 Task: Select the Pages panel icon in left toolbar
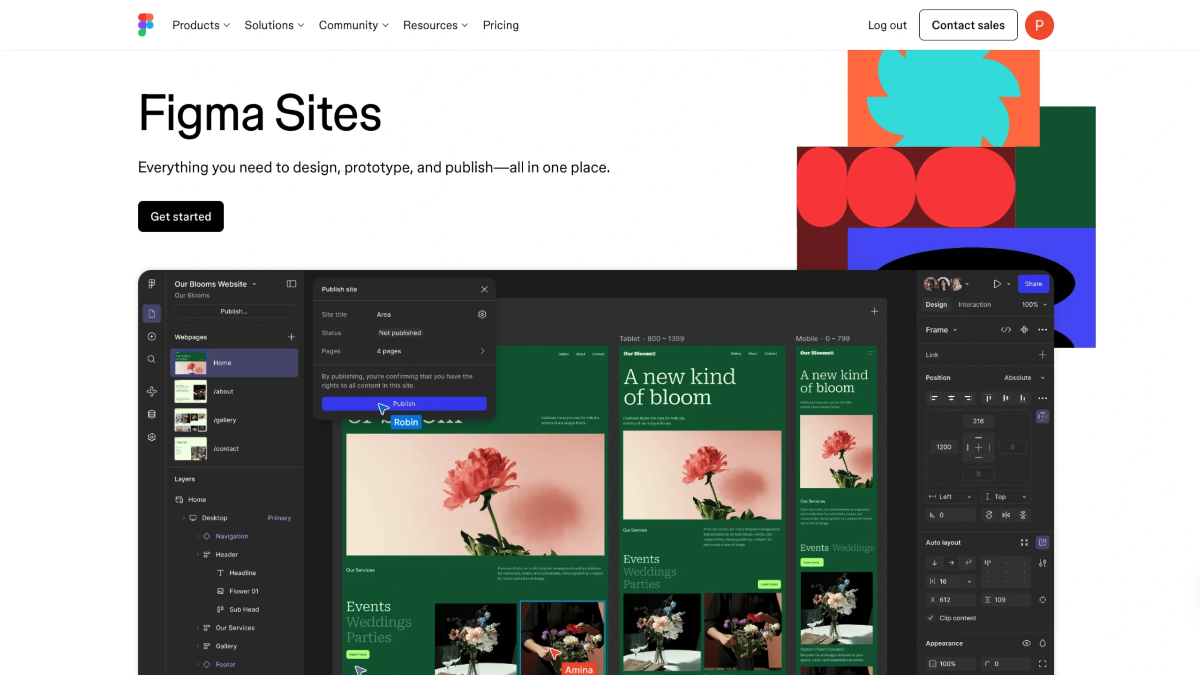(x=151, y=313)
